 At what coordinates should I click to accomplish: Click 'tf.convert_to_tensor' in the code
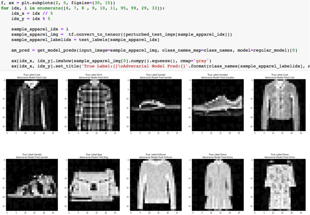[x=95, y=34]
